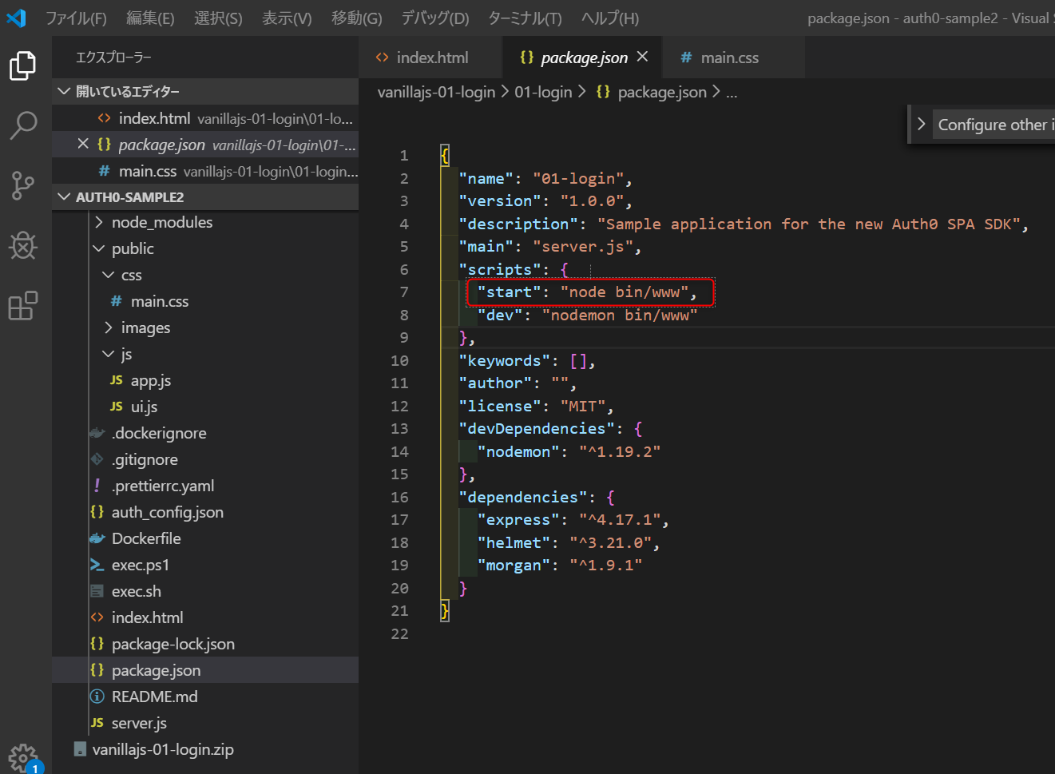Open the Search view icon
The height and width of the screenshot is (774, 1055).
coord(23,125)
